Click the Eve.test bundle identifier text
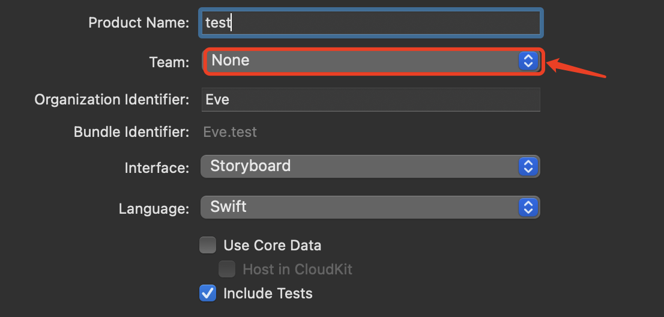Viewport: 664px width, 317px height. 230,132
